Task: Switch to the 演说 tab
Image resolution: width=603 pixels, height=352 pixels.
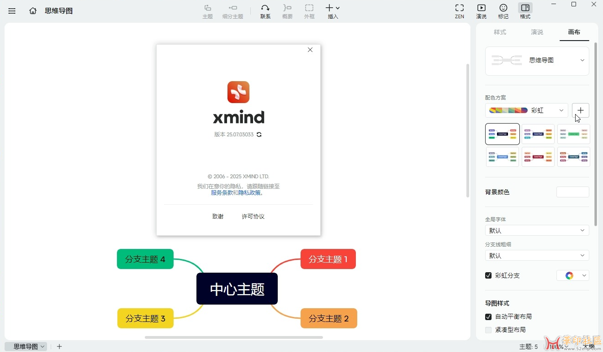Action: pos(537,32)
